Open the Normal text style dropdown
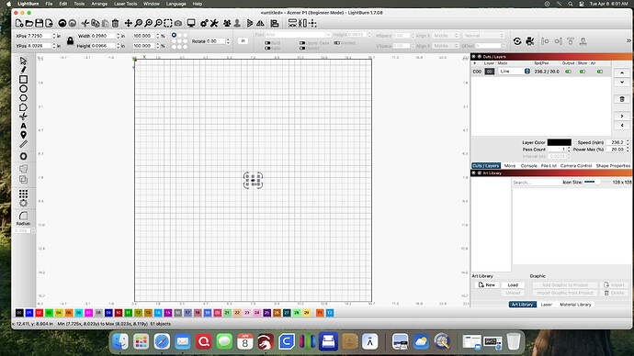This screenshot has width=634, height=356. pyautogui.click(x=483, y=36)
